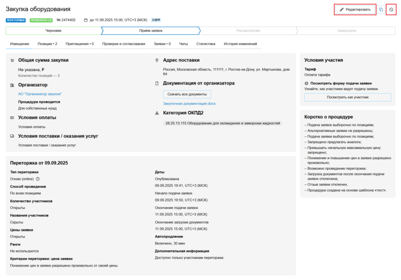Open the Проверки и согласования tab
Image resolution: width=401 pixels, height=280 pixels.
(x=124, y=44)
